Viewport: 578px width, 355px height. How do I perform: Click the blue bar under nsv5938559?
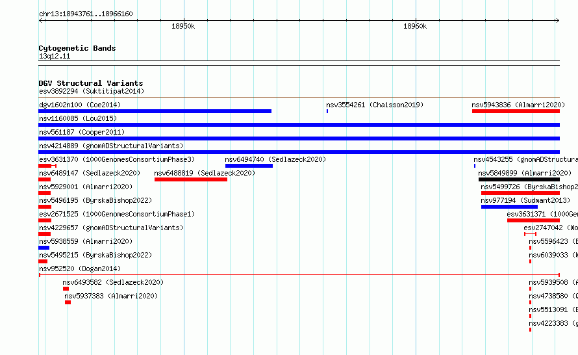pyautogui.click(x=44, y=248)
